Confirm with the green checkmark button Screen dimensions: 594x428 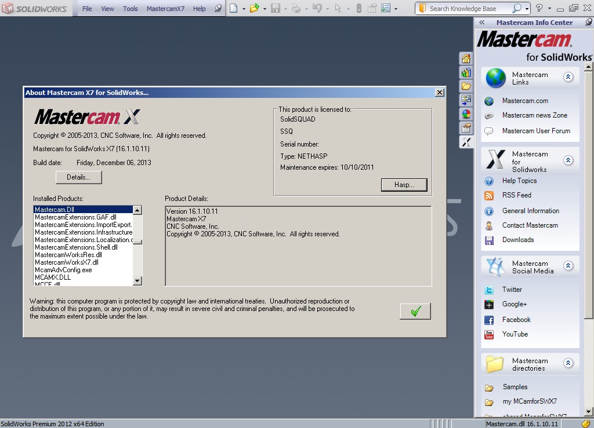pos(415,311)
